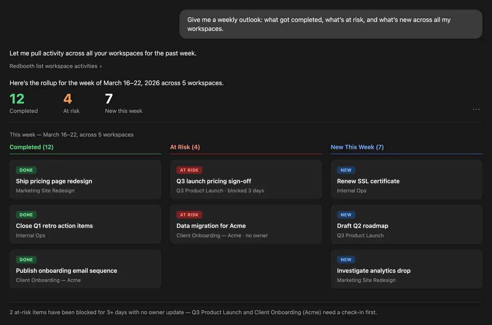Viewport: 492px width, 325px height.
Task: Expand Redbooth list workspace activities chevron
Action: pos(100,66)
